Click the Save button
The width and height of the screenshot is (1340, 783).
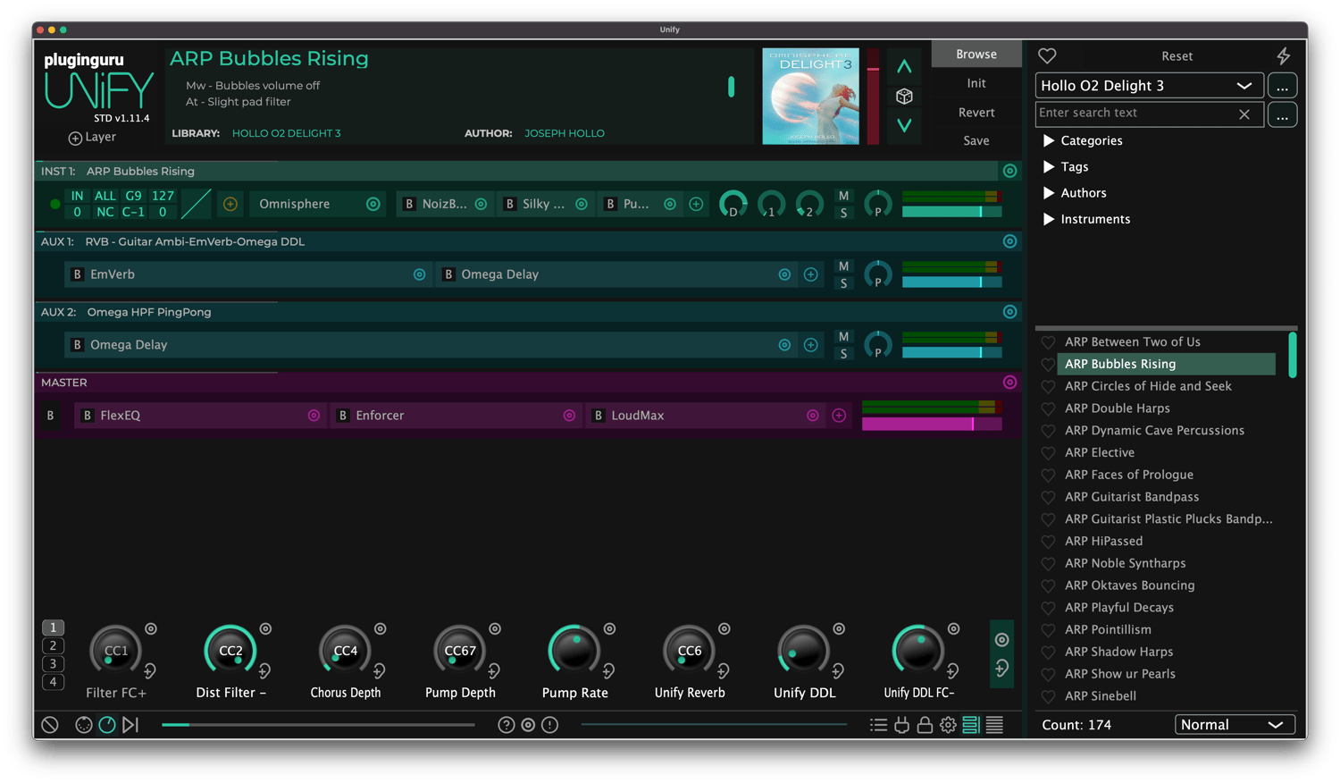976,140
